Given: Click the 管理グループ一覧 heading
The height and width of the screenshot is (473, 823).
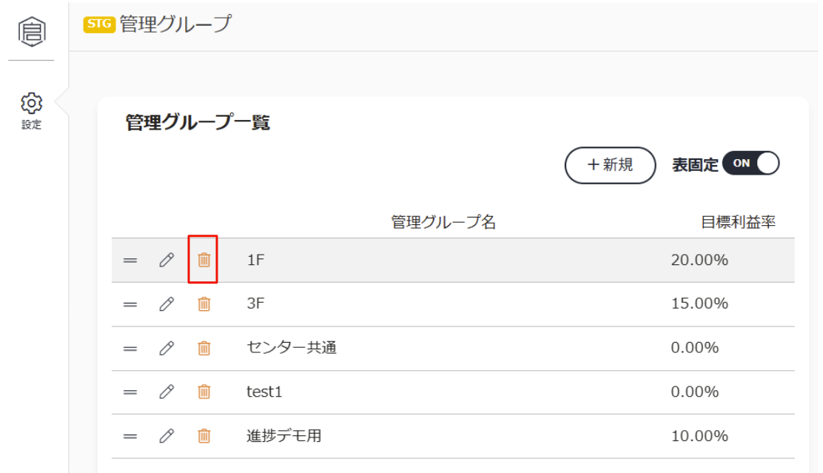Looking at the screenshot, I should click(x=198, y=123).
